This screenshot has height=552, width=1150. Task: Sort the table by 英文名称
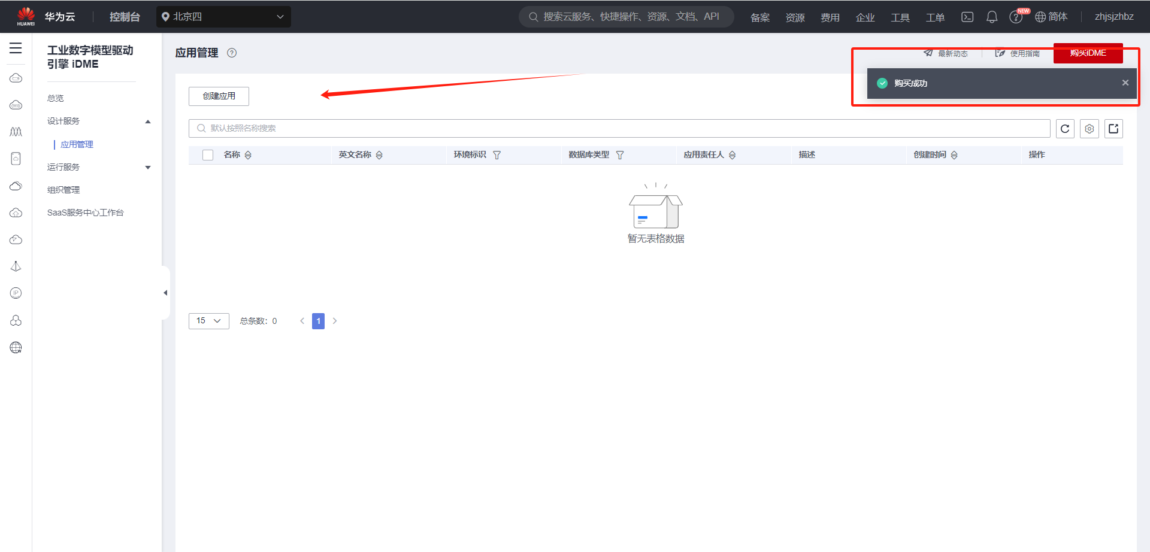(379, 155)
